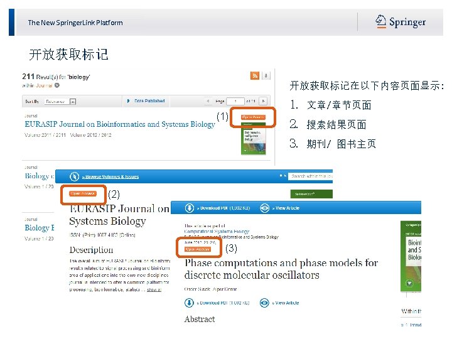Open Computational Systems Biology collection link
The width and height of the screenshot is (452, 339).
pos(217,231)
